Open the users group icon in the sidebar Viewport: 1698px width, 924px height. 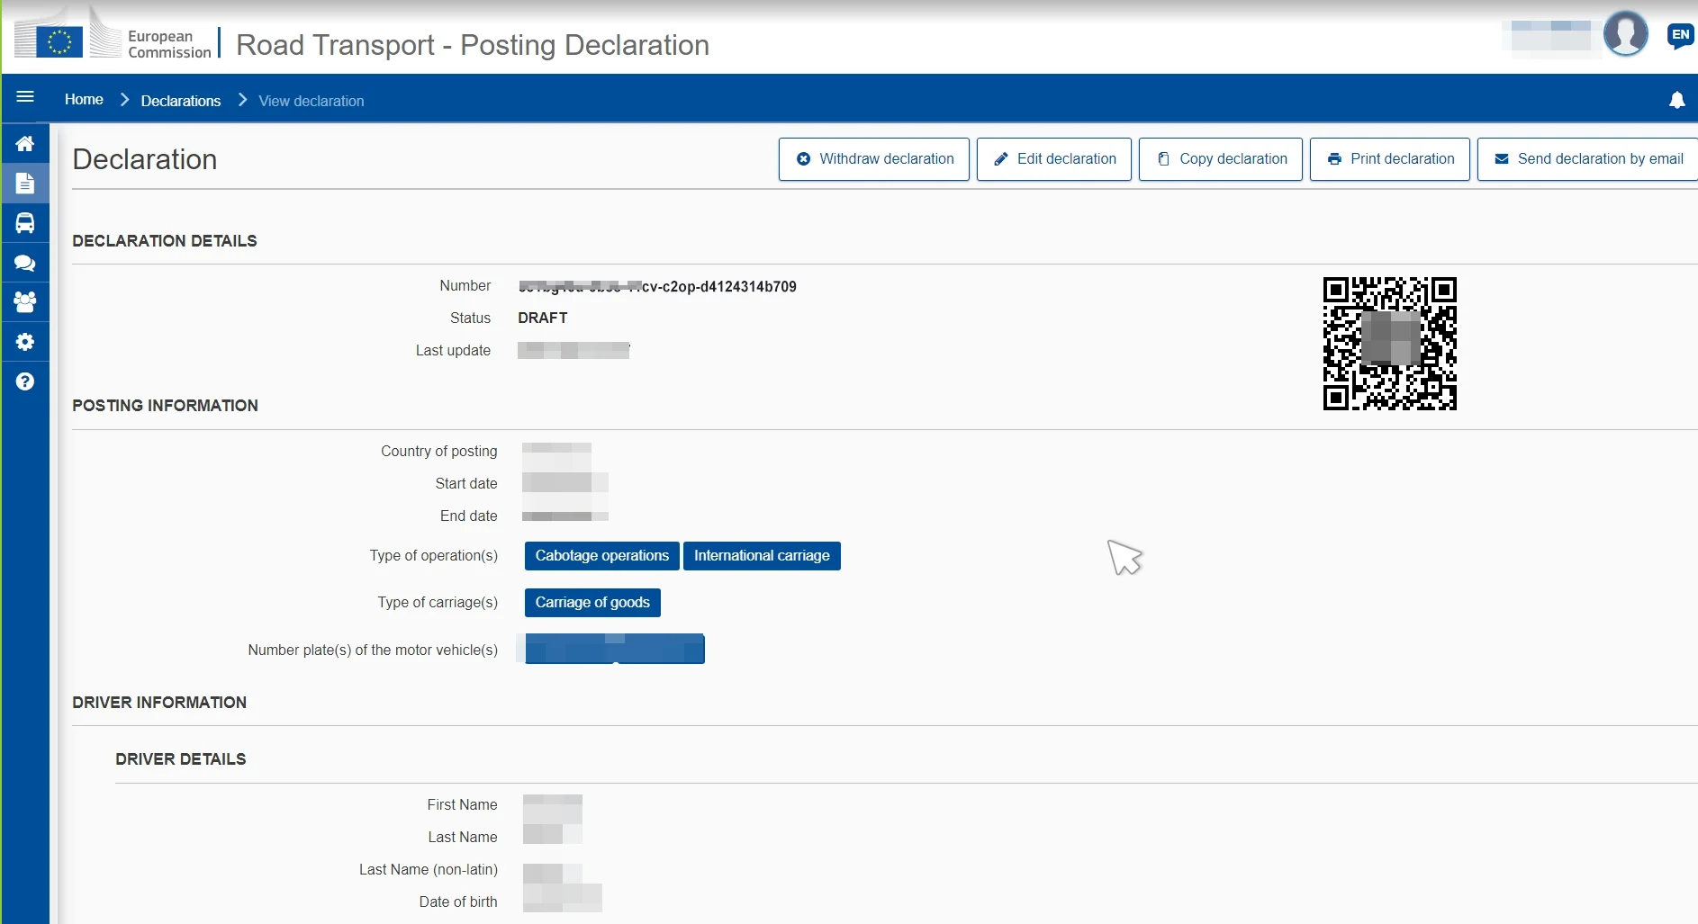pyautogui.click(x=25, y=302)
